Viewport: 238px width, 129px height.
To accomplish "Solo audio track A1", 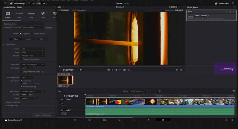I will click(62, 114).
